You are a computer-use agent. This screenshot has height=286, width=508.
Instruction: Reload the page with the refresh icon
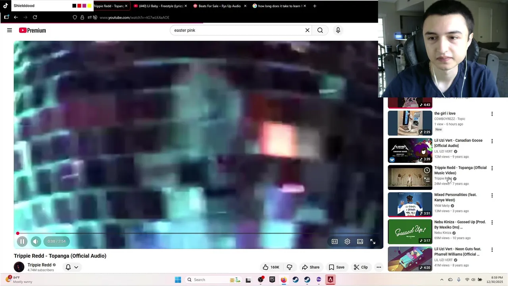[x=35, y=17]
